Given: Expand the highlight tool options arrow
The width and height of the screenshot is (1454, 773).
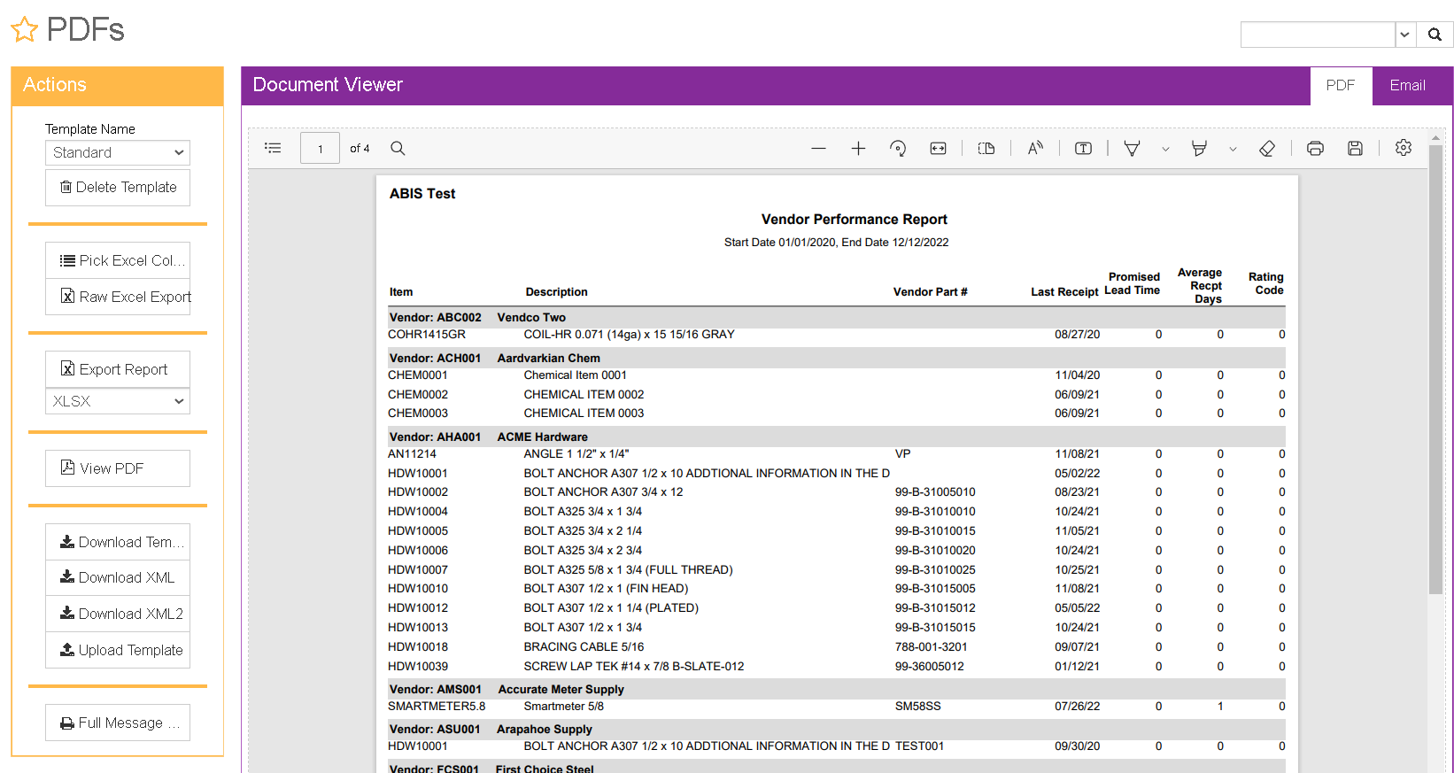Looking at the screenshot, I should pyautogui.click(x=1233, y=150).
